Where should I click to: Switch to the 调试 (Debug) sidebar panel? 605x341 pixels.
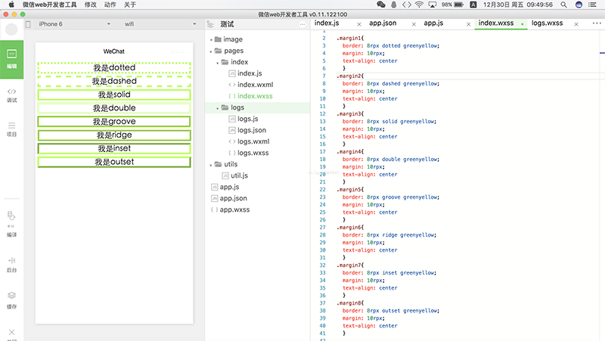[x=11, y=95]
